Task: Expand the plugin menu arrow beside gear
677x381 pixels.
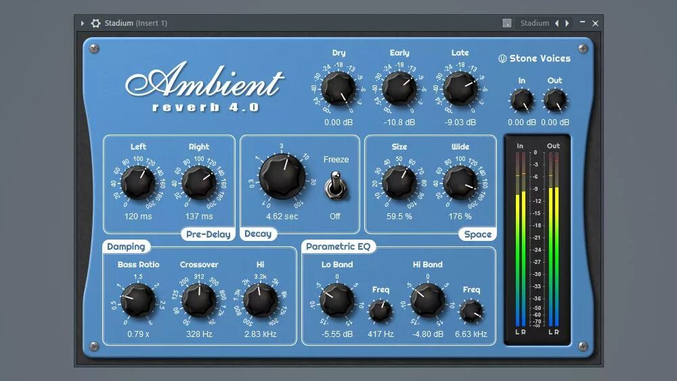Action: pyautogui.click(x=82, y=23)
